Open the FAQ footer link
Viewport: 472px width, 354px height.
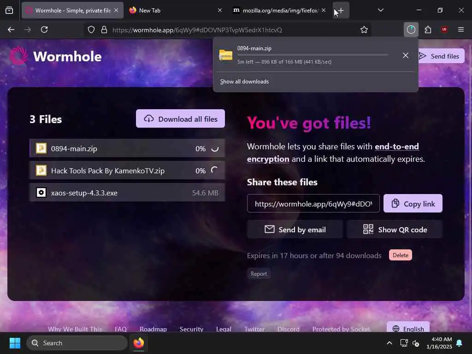[x=121, y=329]
